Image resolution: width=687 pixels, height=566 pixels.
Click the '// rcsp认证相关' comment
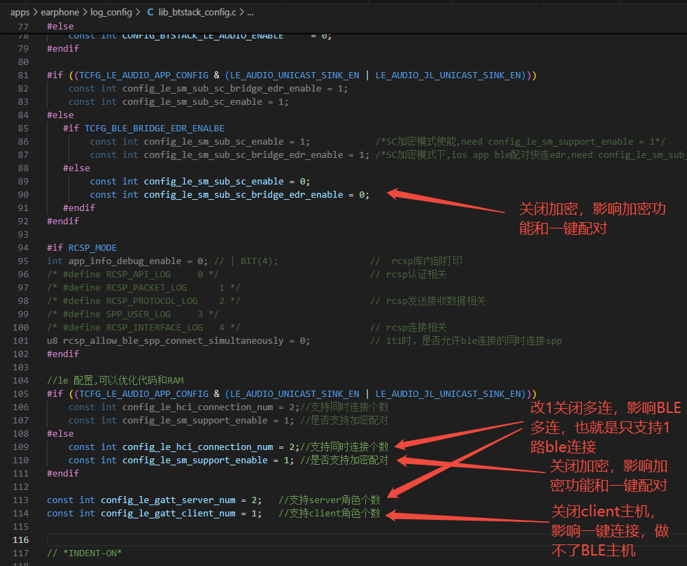[x=409, y=275]
